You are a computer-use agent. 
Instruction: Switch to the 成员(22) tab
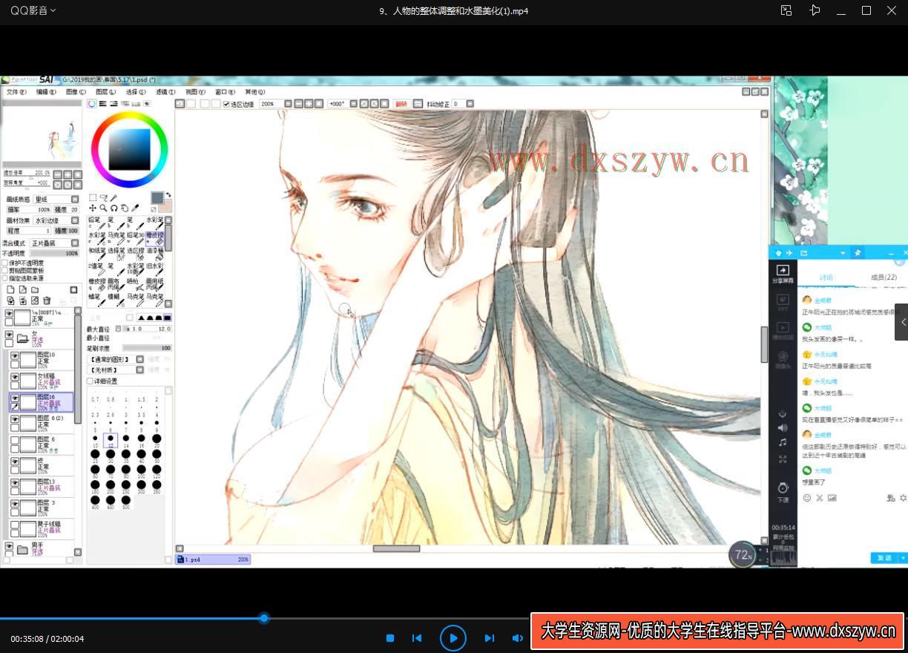pyautogui.click(x=884, y=278)
